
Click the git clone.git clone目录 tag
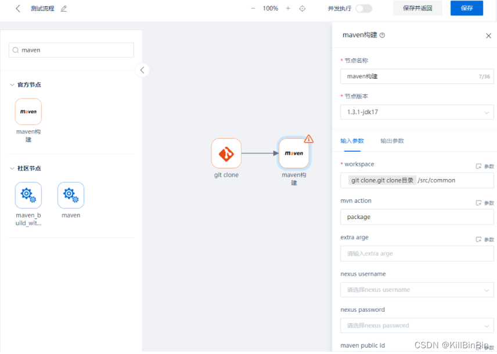382,180
